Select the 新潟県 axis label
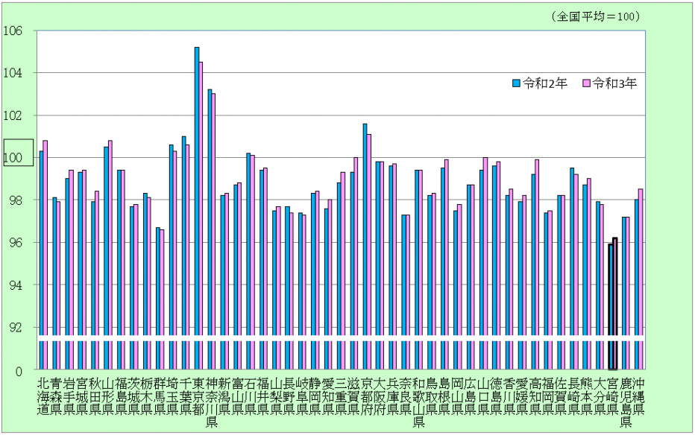 pos(224,396)
